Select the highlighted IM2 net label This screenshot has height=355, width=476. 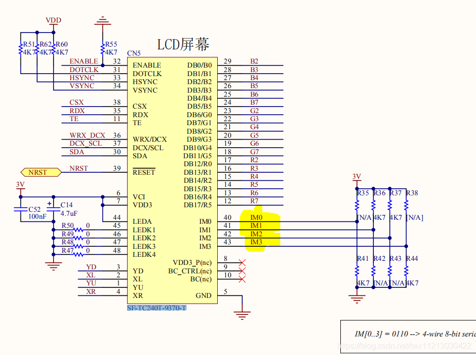256,234
